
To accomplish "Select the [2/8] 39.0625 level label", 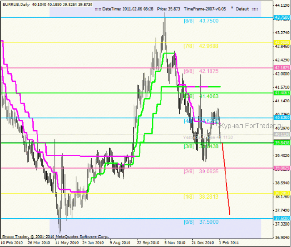I will click(201, 171).
